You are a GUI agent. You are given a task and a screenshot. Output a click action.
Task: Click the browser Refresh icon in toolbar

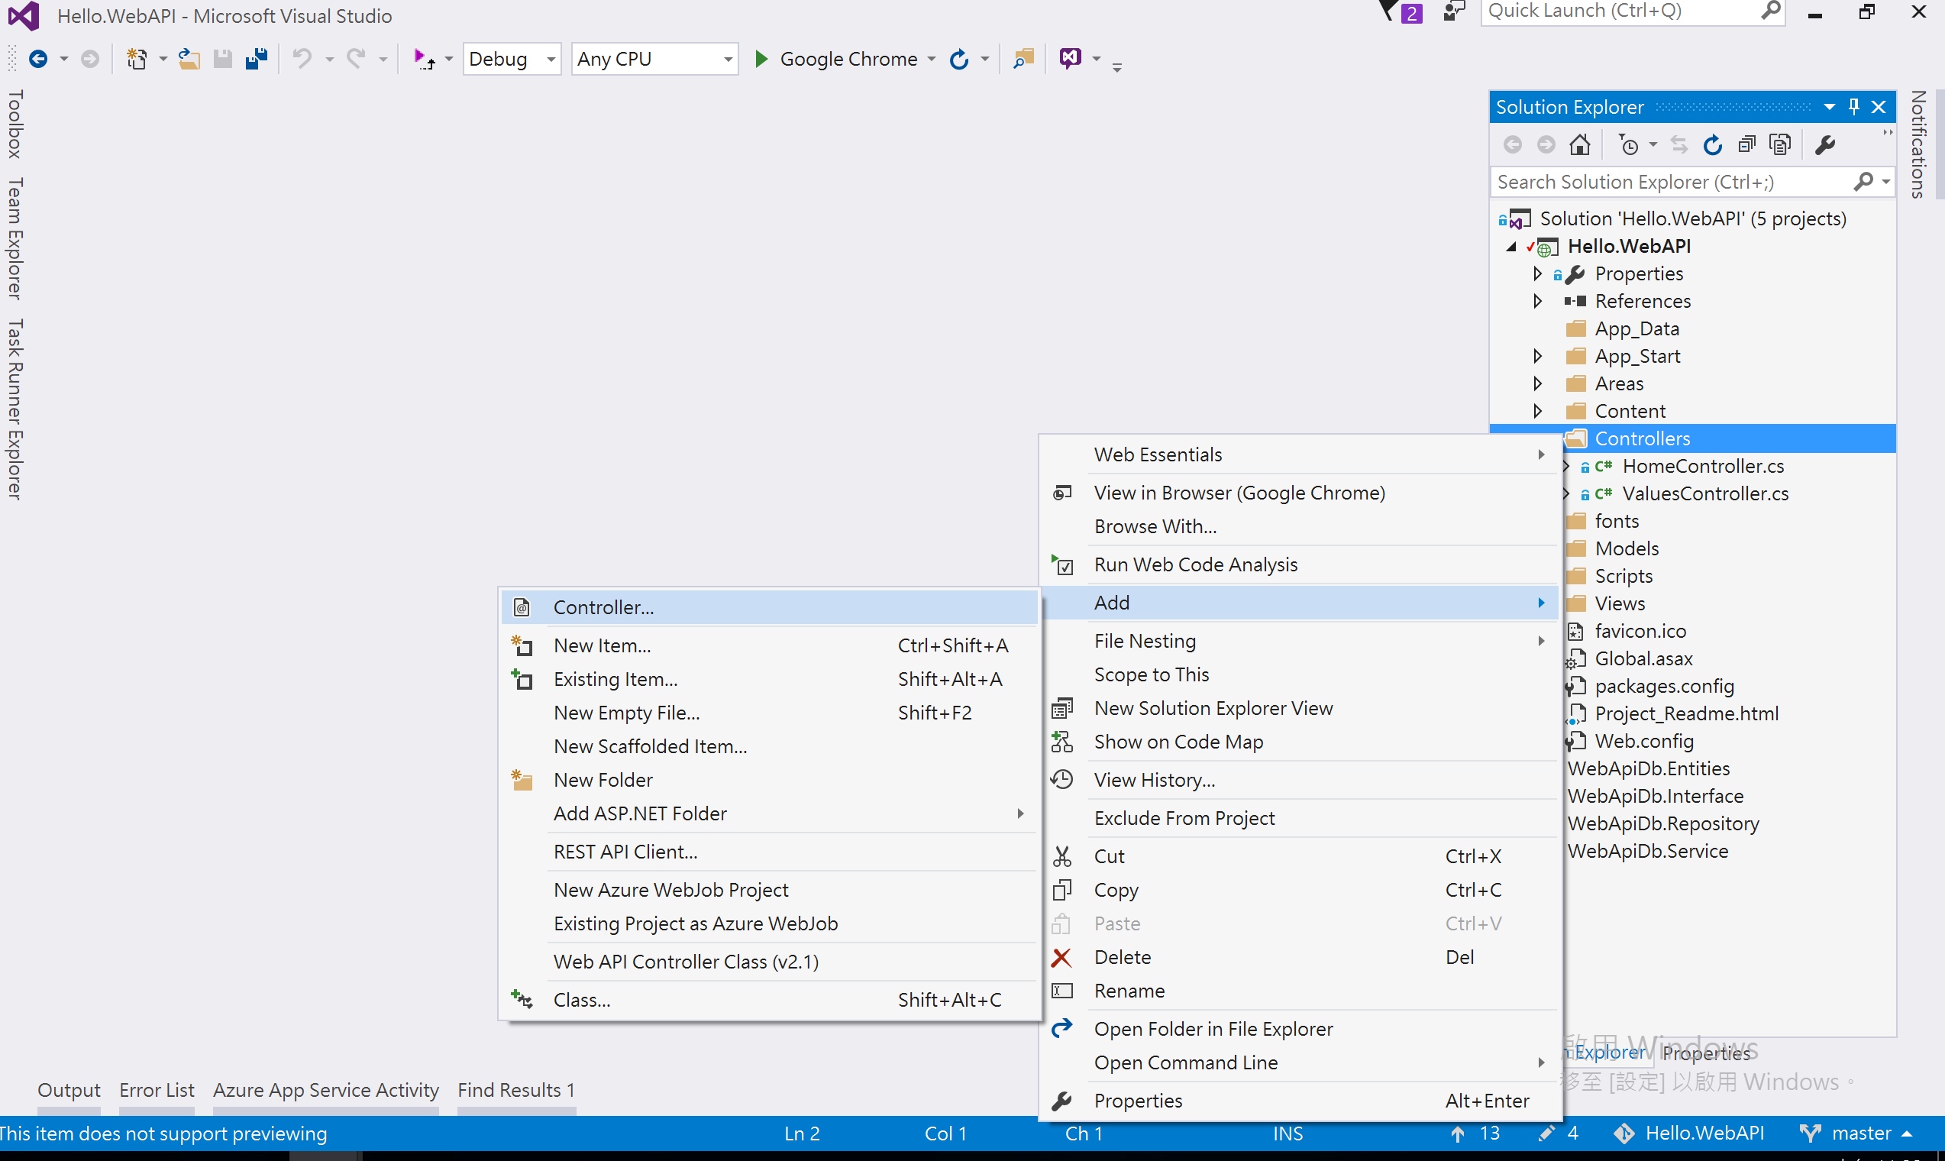[959, 59]
